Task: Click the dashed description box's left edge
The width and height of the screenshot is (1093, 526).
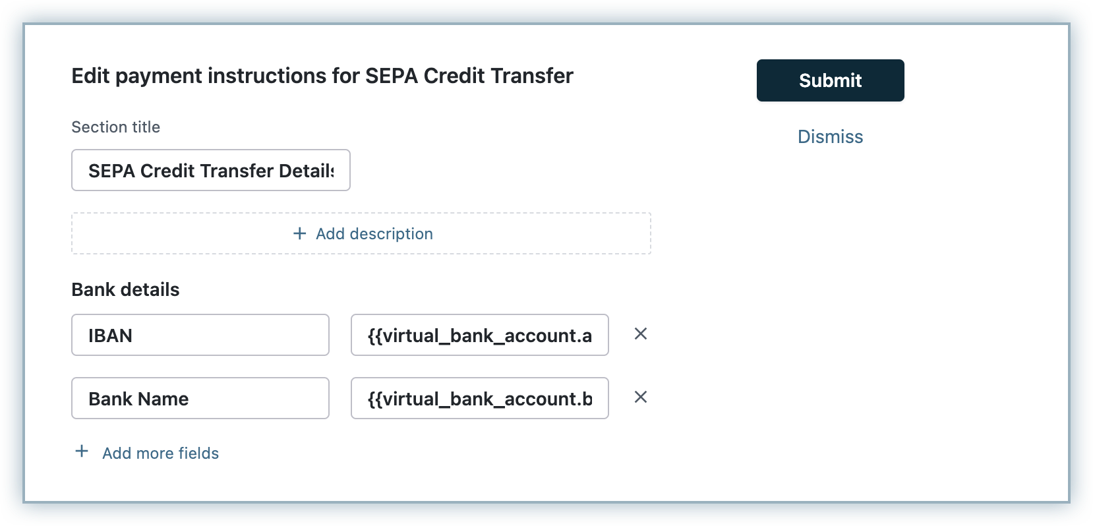Action: click(x=74, y=233)
